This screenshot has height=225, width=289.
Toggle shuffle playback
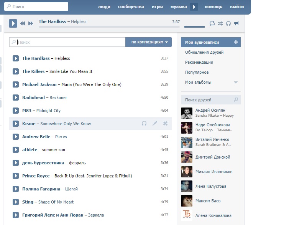click(x=220, y=23)
